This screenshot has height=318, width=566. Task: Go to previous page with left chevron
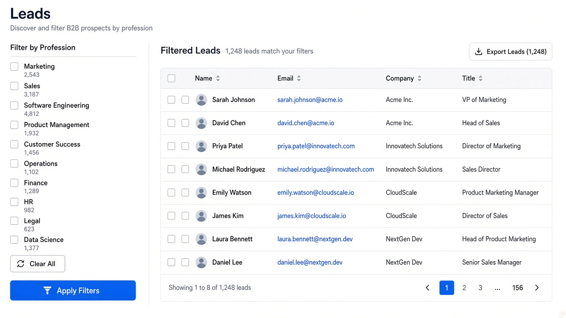[x=427, y=288]
